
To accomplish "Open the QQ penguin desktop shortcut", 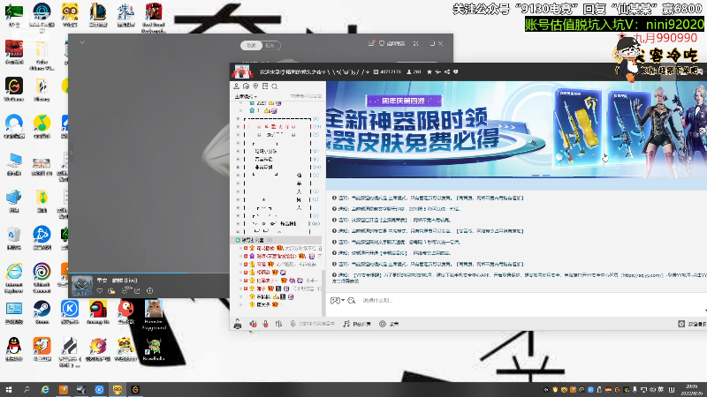I will 14,349.
